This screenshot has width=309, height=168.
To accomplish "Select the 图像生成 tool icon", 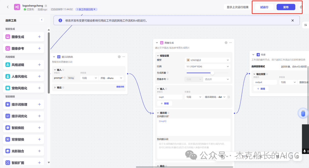I will (x=8, y=37).
